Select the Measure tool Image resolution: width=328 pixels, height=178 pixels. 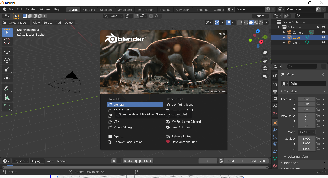7,97
